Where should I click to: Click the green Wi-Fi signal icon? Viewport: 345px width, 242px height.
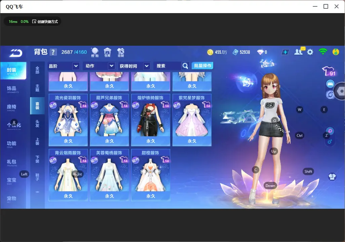point(323,52)
